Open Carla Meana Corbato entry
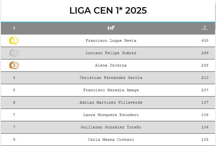 coord(111,140)
